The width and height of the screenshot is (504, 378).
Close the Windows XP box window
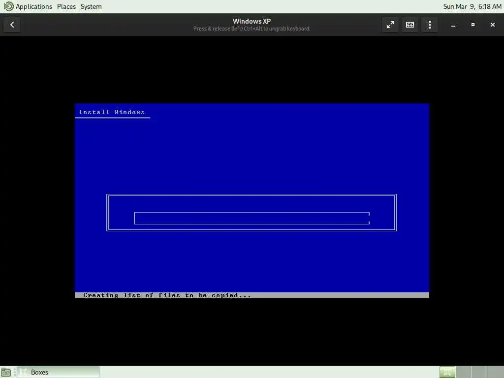(492, 25)
